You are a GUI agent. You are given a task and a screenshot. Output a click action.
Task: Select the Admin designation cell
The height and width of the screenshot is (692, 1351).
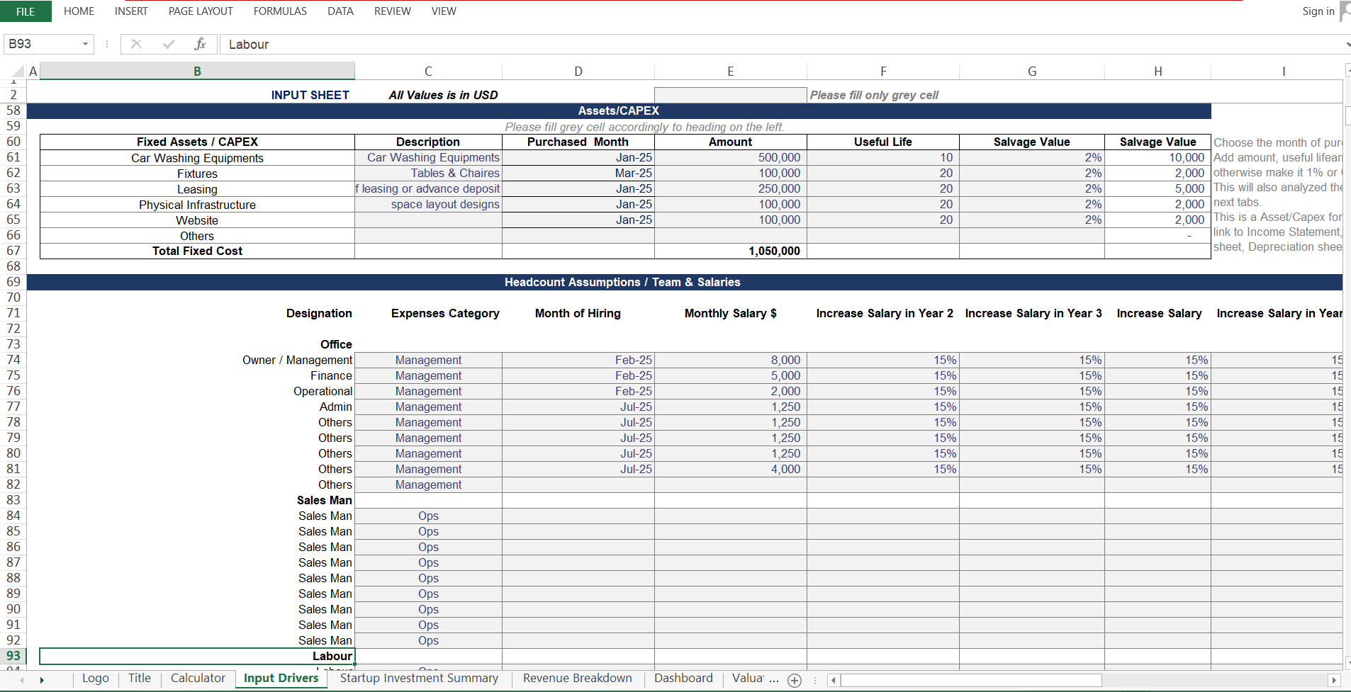(197, 407)
